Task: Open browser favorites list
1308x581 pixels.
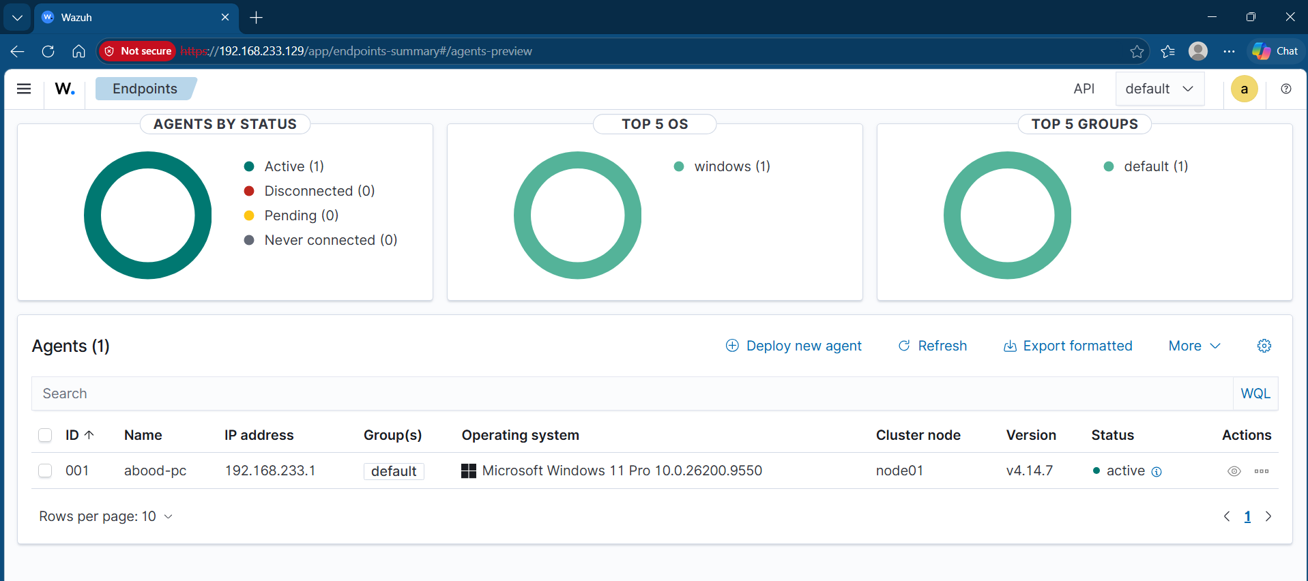Action: pyautogui.click(x=1167, y=51)
